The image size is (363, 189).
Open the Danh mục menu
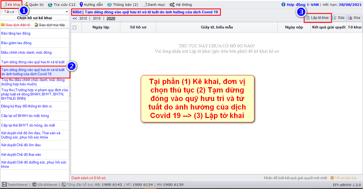(x=154, y=5)
